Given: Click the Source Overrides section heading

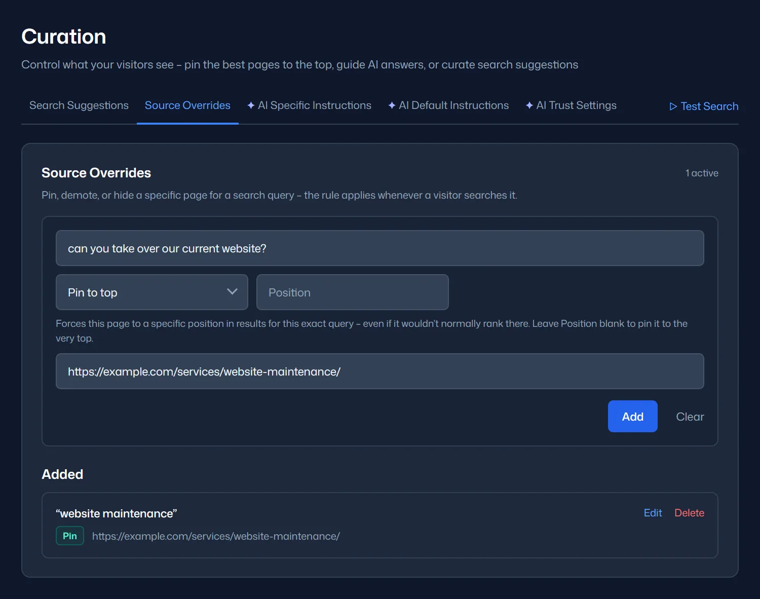Looking at the screenshot, I should tap(96, 173).
